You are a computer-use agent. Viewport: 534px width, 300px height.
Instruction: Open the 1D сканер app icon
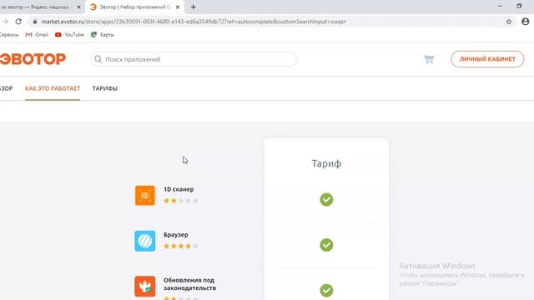144,196
